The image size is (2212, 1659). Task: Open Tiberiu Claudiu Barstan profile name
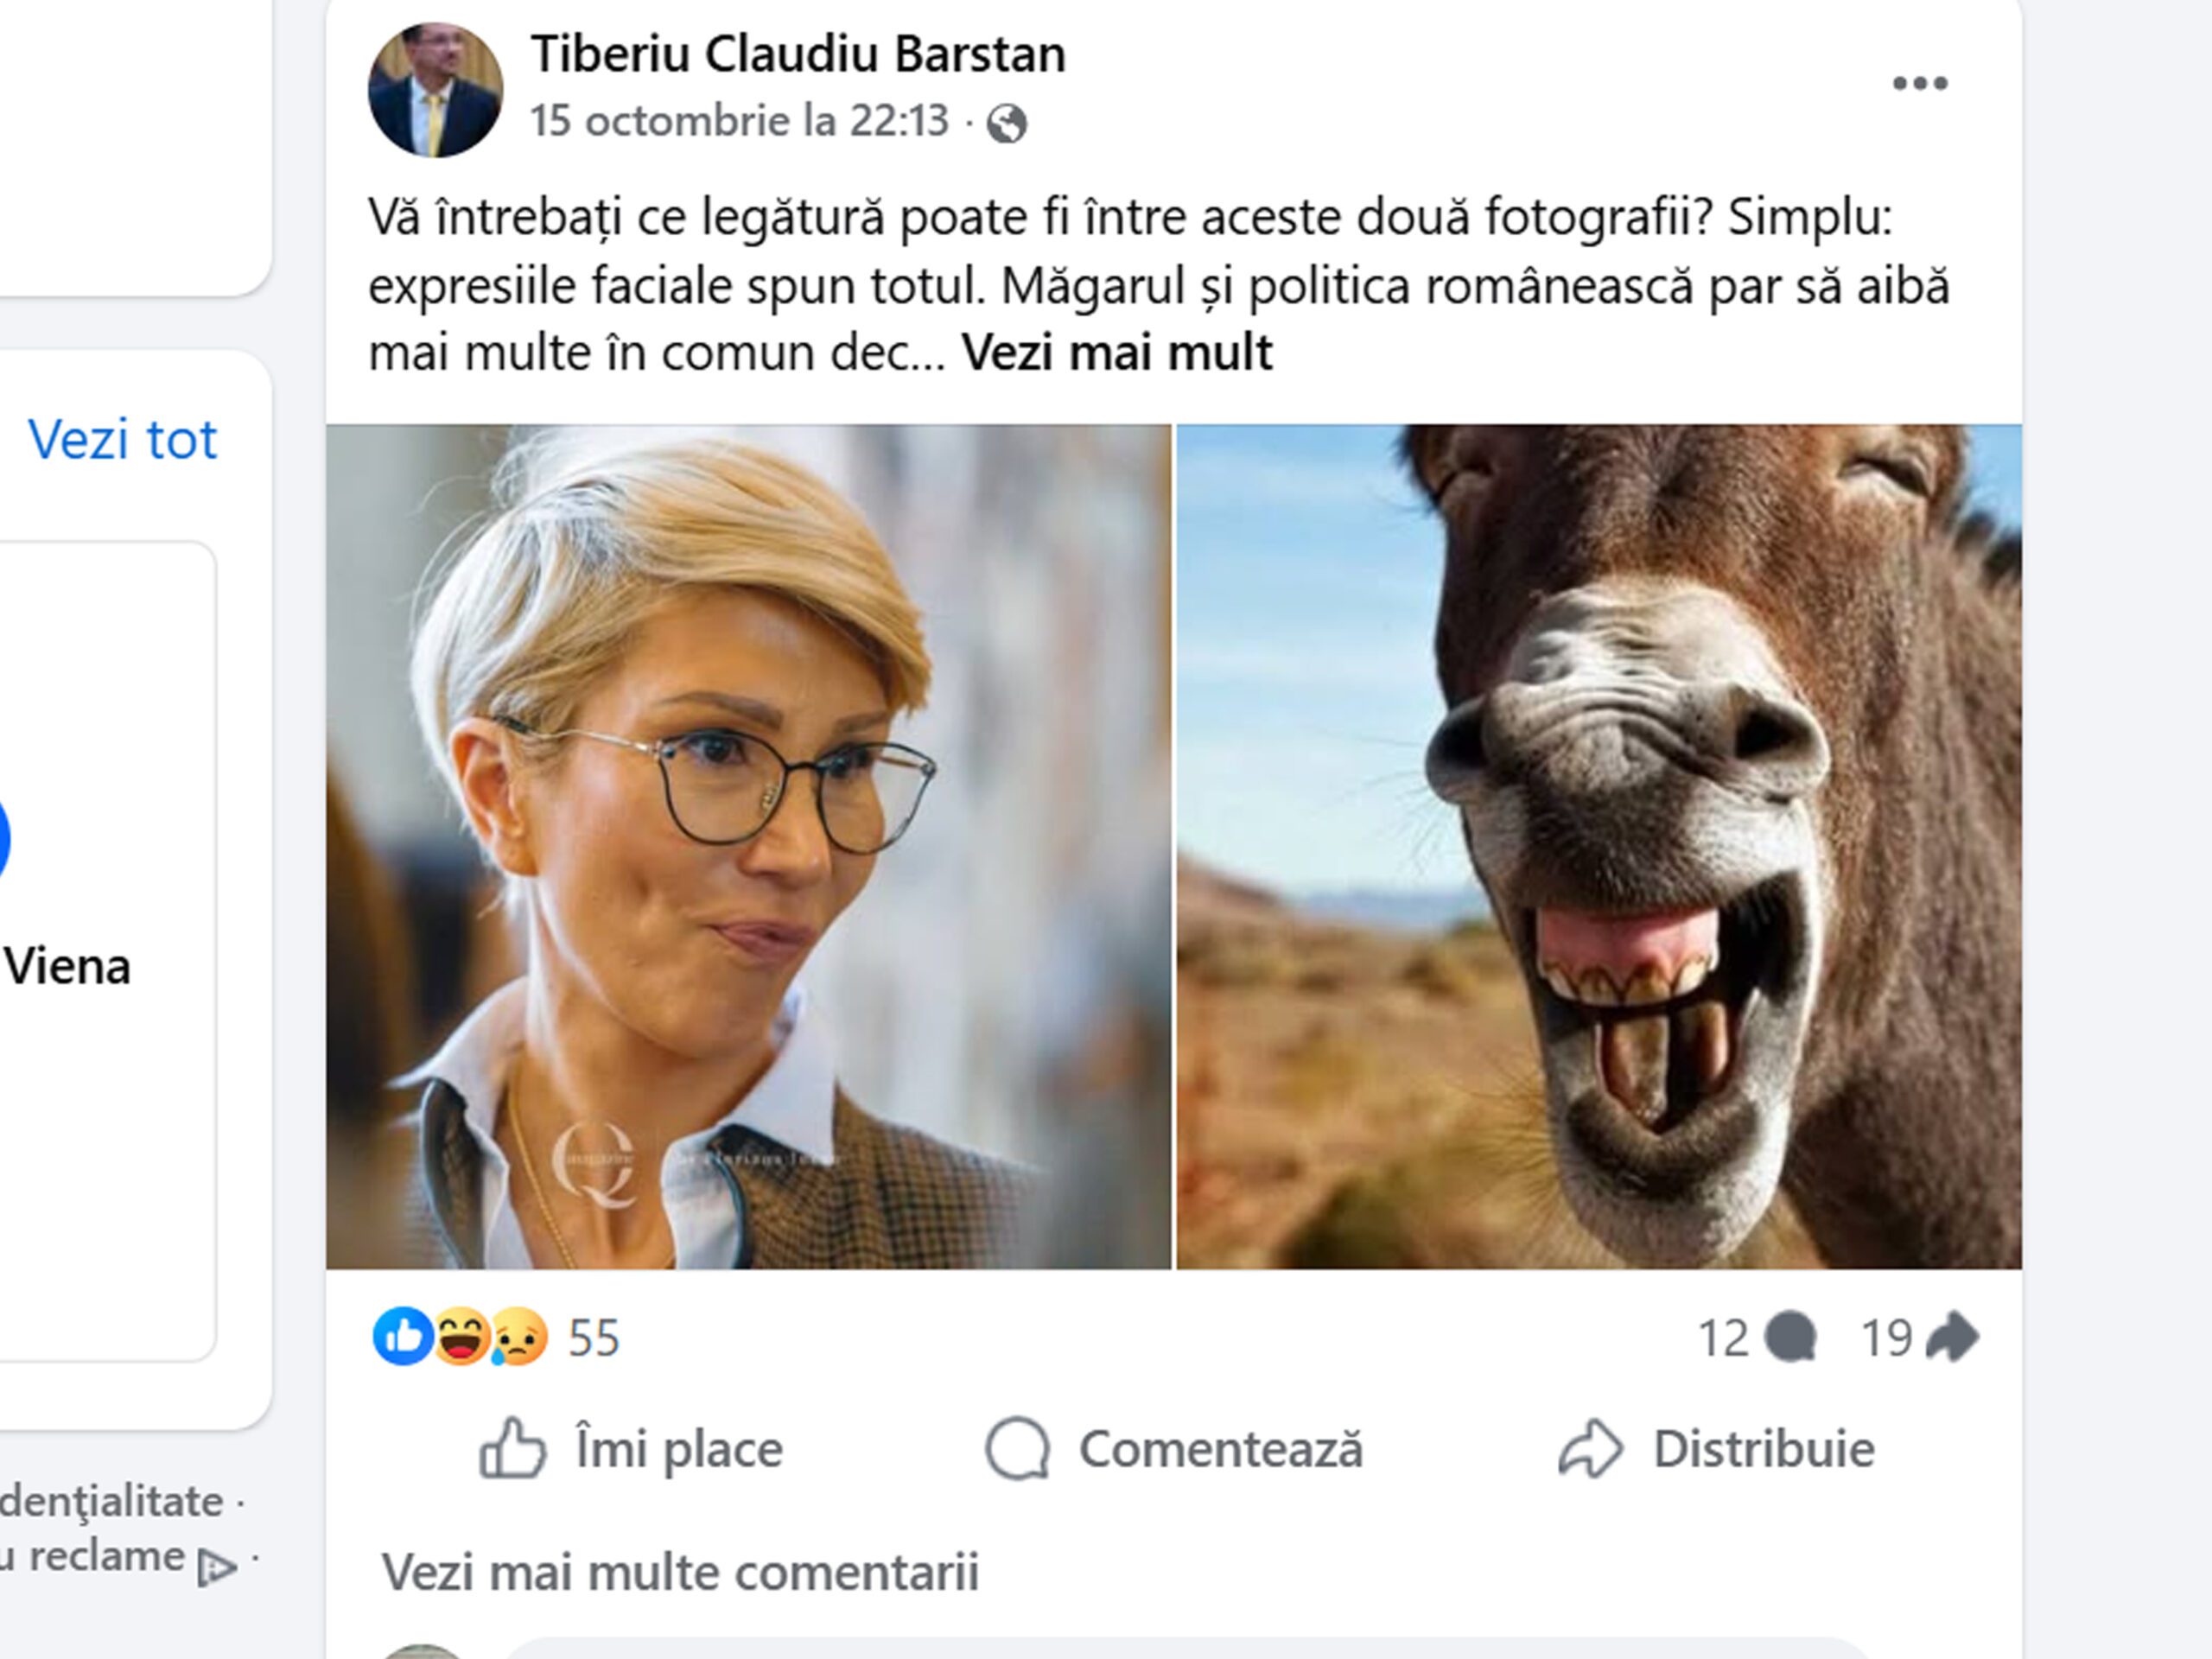[797, 54]
